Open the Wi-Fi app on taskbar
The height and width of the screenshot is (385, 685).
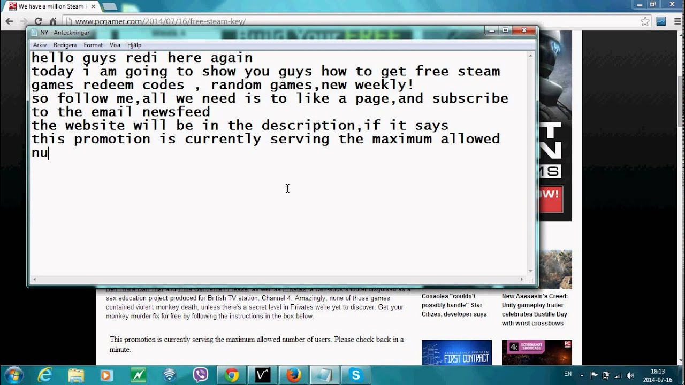coord(170,375)
